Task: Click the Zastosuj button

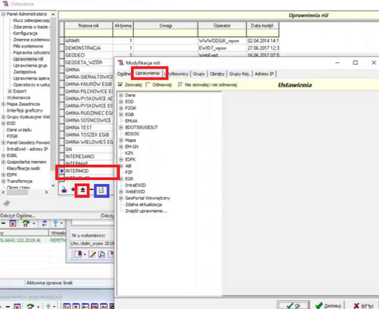Action: (328, 305)
